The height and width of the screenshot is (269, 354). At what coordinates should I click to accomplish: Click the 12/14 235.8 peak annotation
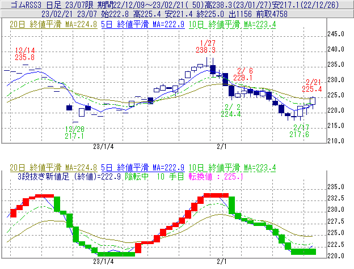(24, 54)
